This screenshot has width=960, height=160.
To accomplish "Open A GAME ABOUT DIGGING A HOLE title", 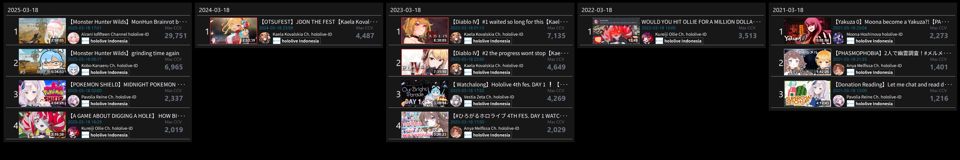I will pos(127,116).
